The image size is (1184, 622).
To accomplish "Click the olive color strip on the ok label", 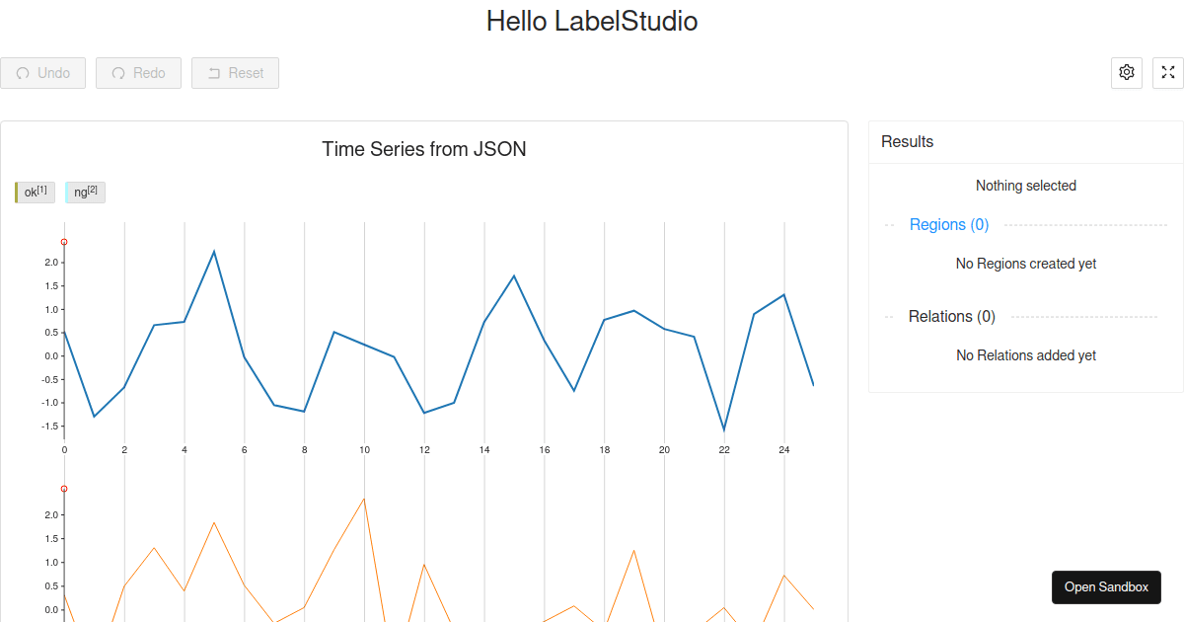I will 18,192.
